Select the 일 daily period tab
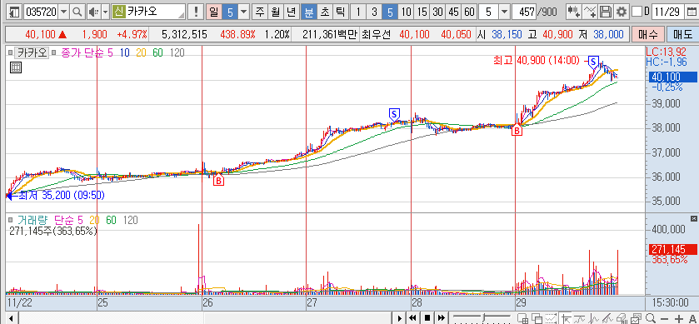The height and width of the screenshot is (324, 699). tap(214, 12)
